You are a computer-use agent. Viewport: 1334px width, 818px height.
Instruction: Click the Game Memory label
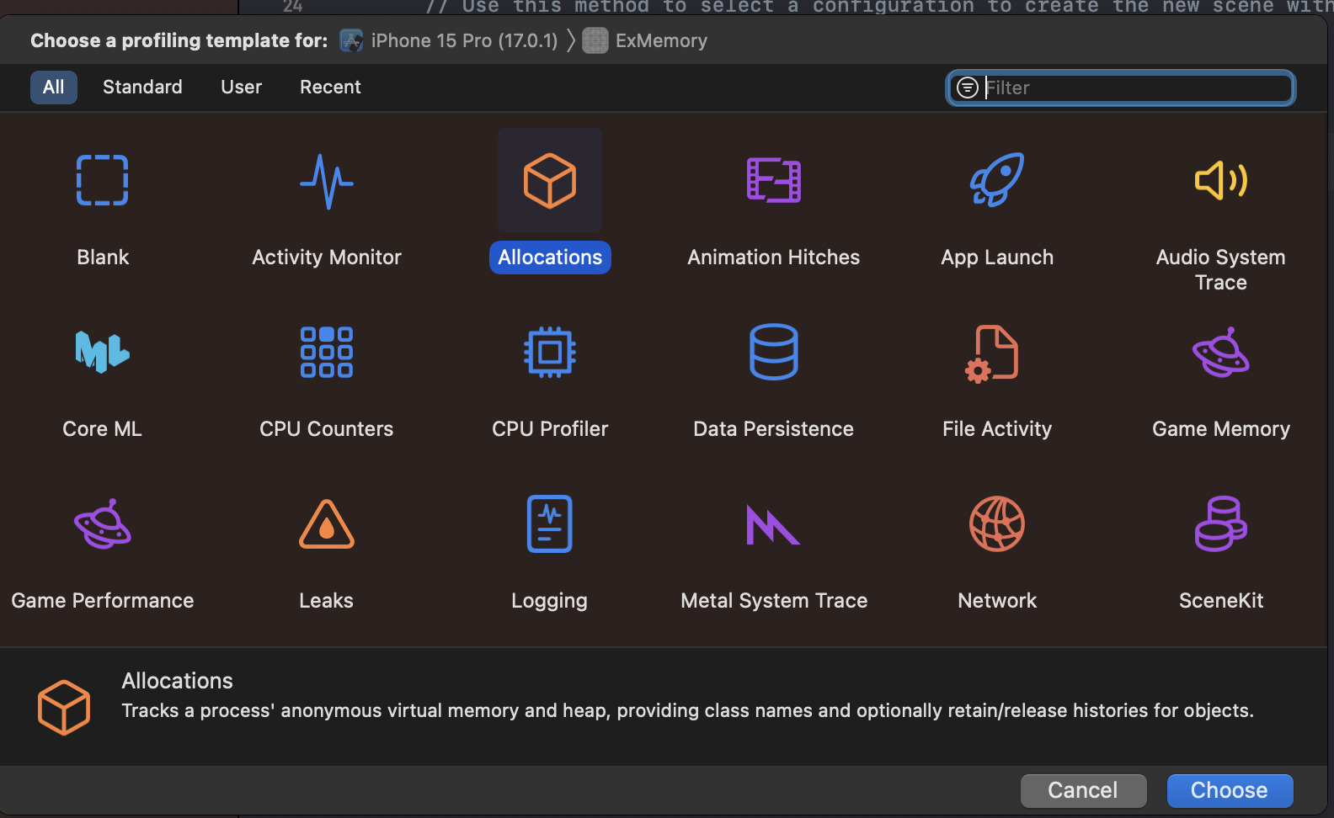pos(1221,429)
